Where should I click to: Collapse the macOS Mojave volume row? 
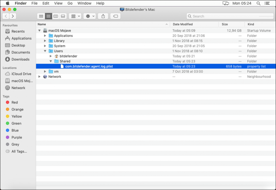coord(39,31)
